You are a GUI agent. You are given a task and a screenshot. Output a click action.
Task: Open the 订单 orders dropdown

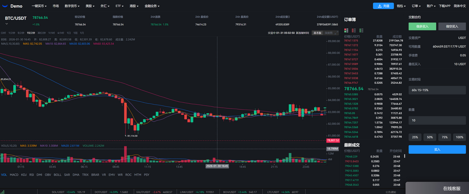point(416,6)
